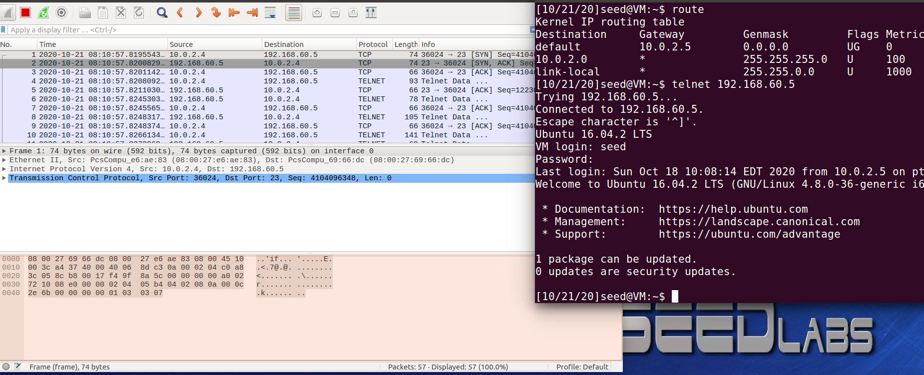
Task: Click default gateway 10.0.2.5 in terminal
Action: (x=665, y=47)
